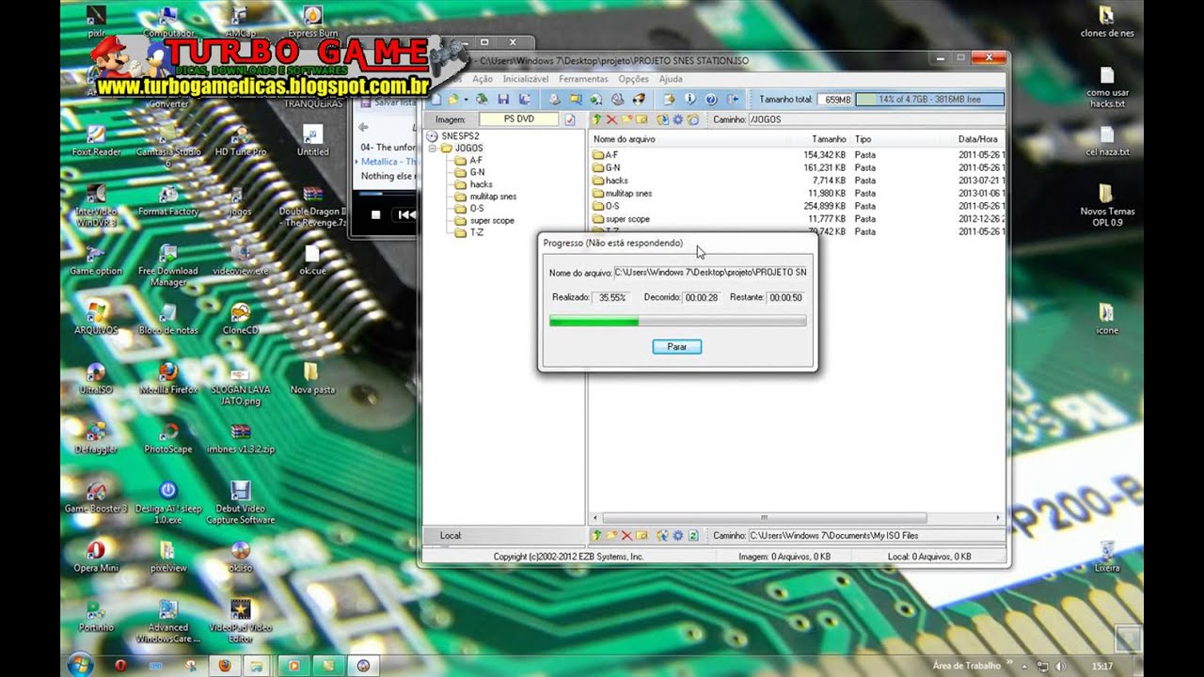Click the Mount to virtual drive icon
The width and height of the screenshot is (1204, 677).
618,99
